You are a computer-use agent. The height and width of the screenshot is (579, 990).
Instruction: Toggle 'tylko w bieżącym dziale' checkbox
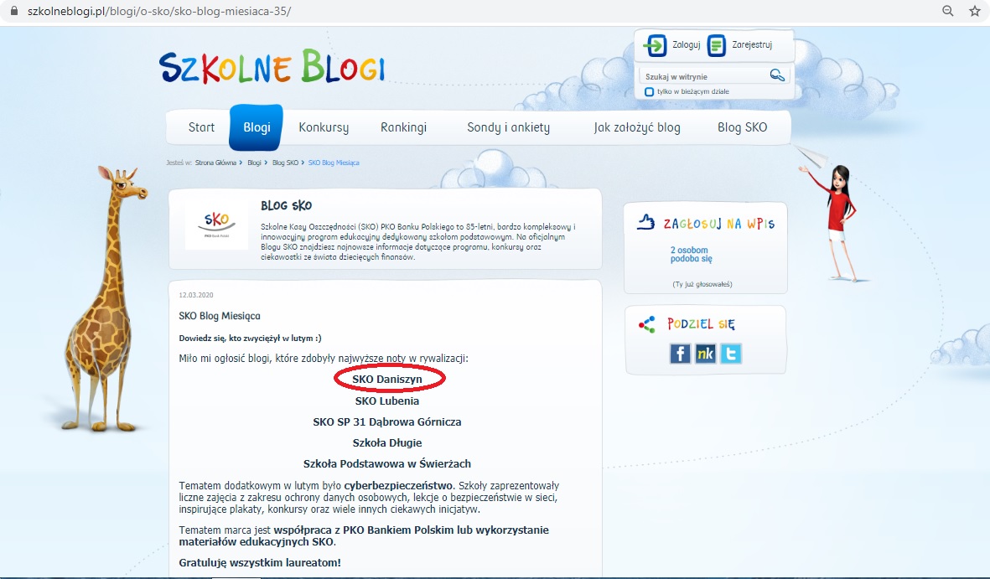point(649,91)
